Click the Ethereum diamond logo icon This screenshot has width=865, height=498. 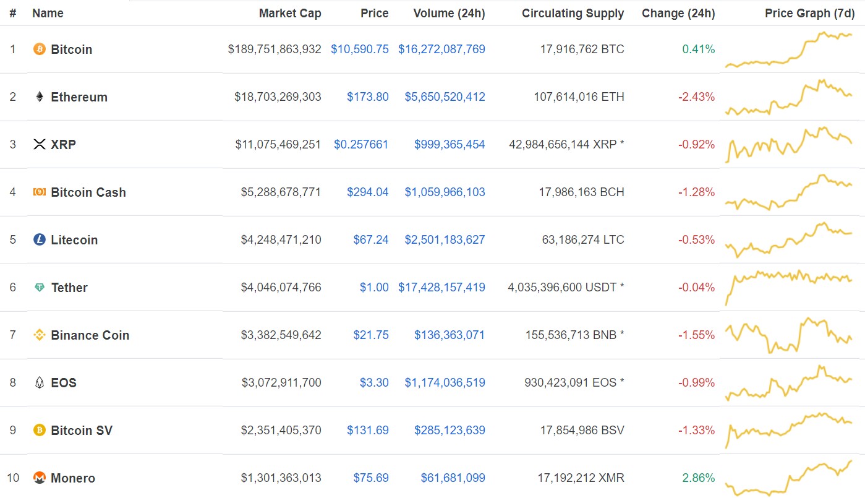click(x=40, y=97)
